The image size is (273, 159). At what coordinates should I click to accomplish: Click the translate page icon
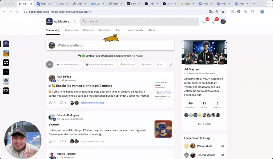click(x=211, y=12)
